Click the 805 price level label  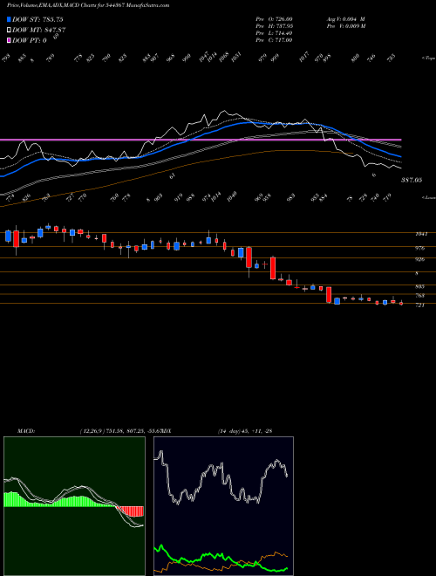[419, 286]
